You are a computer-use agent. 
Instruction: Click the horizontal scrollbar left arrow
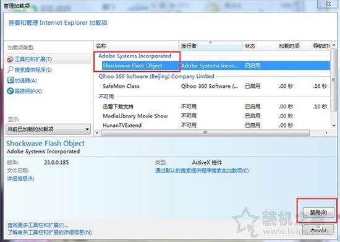point(97,132)
